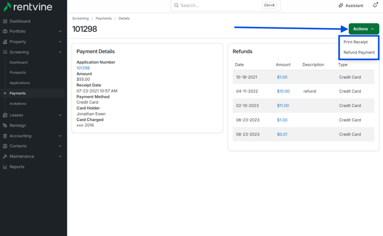This screenshot has height=236, width=383.
Task: Click the 04-11-2022 date cell
Action: 247,91
